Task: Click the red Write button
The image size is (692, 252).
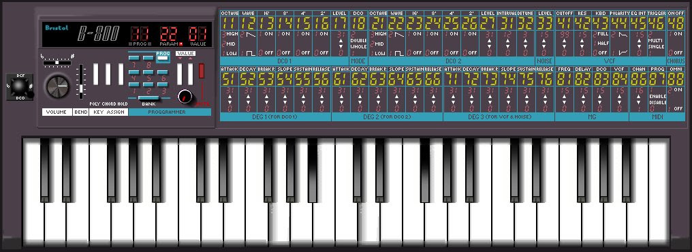Action: tap(201, 71)
